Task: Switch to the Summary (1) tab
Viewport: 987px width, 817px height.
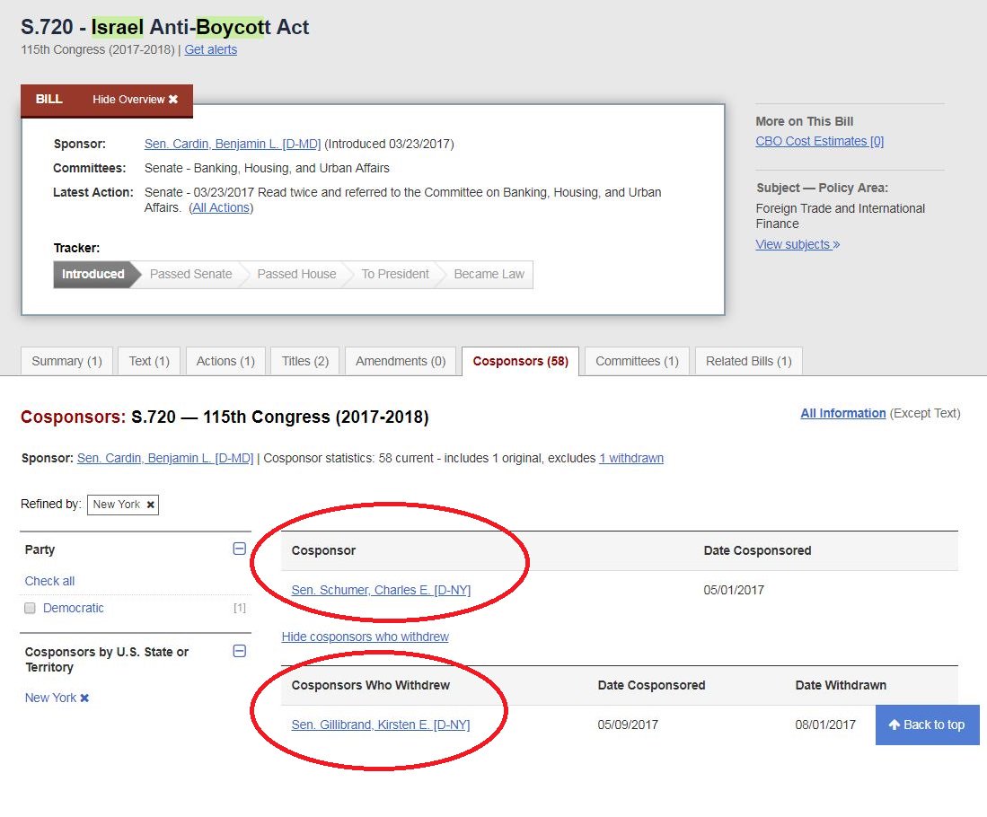Action: [66, 361]
